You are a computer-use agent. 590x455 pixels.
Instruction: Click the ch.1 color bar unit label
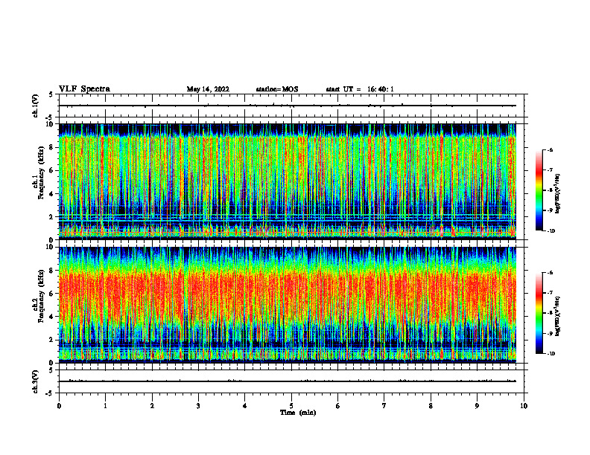558,194
